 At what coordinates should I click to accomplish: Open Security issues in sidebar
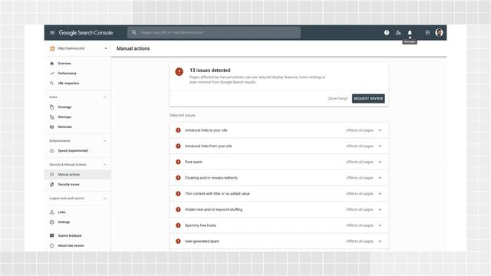tap(68, 185)
